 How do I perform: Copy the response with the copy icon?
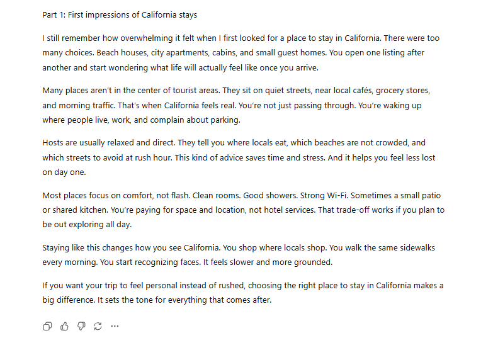click(48, 326)
